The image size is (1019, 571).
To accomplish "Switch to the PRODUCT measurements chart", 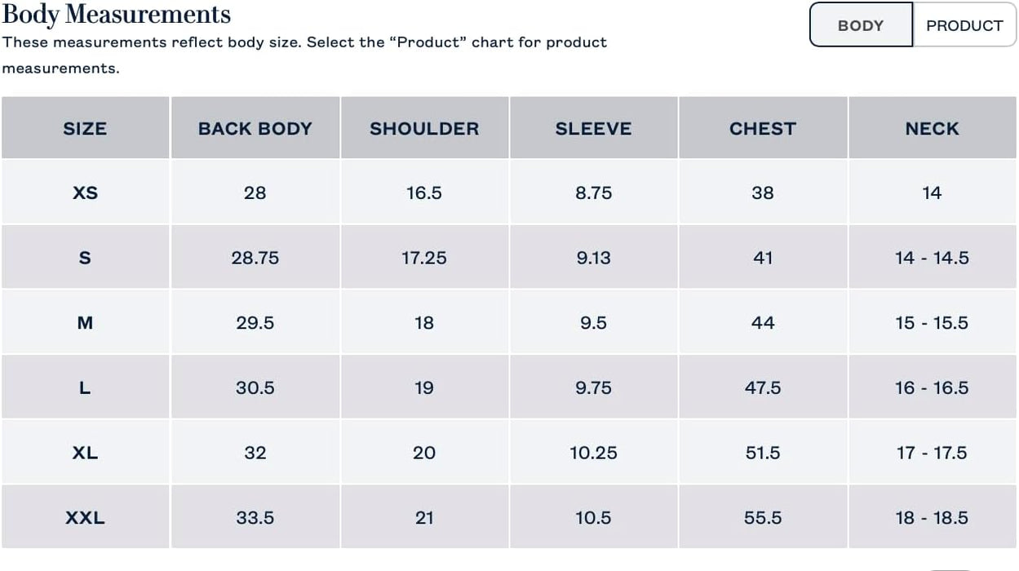I will 964,25.
